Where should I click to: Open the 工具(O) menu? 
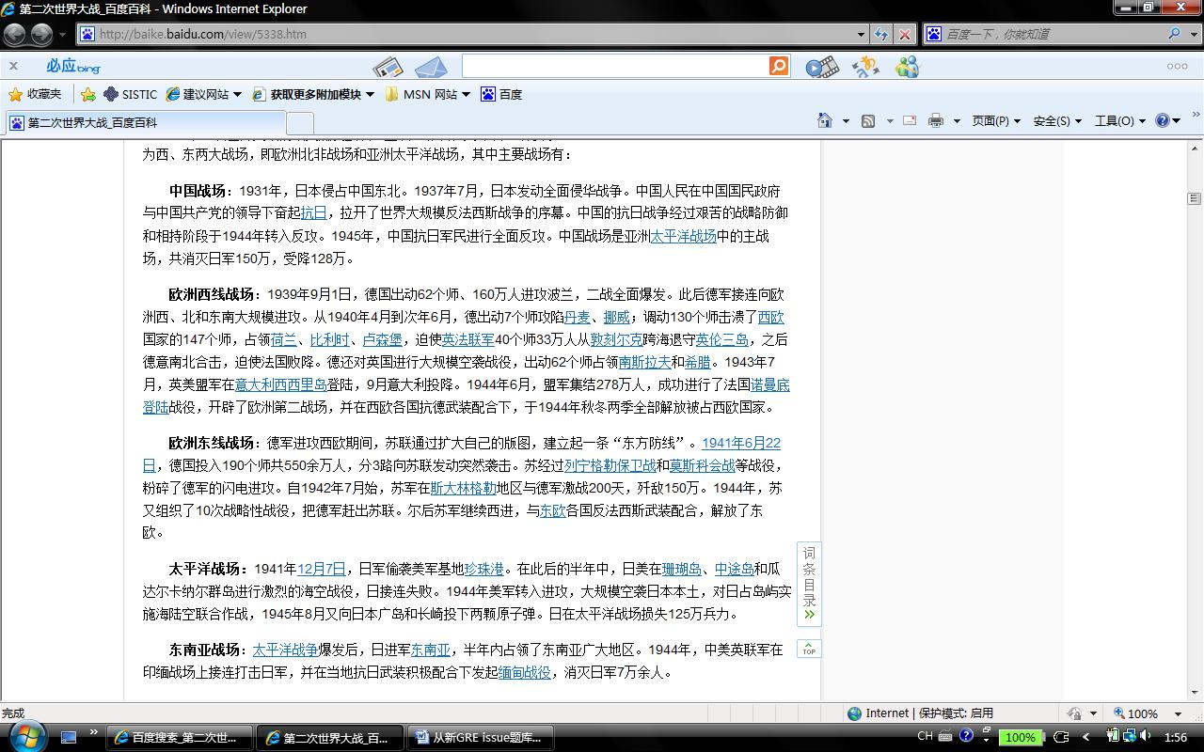(1120, 120)
